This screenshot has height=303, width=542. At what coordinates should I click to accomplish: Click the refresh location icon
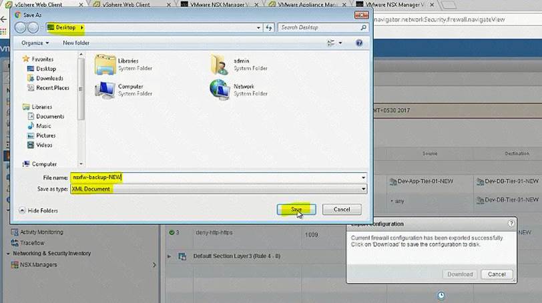tap(268, 27)
